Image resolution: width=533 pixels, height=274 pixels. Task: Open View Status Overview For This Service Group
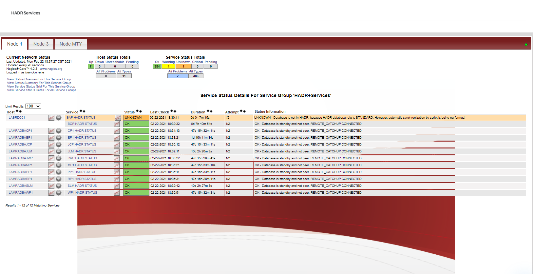coord(39,79)
